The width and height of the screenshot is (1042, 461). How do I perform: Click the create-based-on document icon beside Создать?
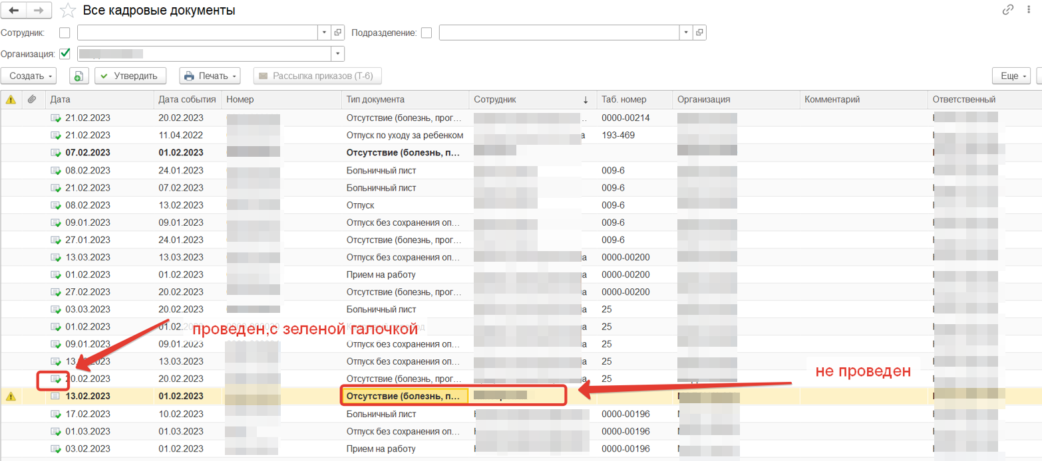(x=79, y=76)
